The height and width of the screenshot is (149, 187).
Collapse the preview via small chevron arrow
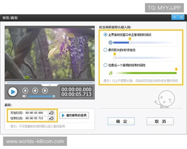click(x=50, y=85)
